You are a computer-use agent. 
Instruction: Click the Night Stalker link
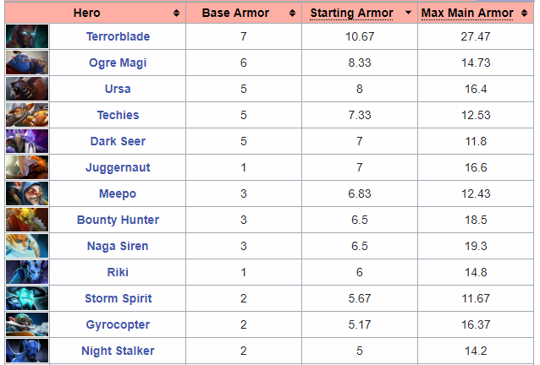118,351
